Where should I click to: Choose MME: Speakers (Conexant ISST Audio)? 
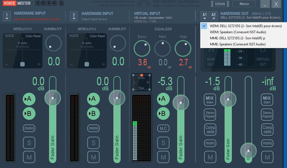[244, 44]
